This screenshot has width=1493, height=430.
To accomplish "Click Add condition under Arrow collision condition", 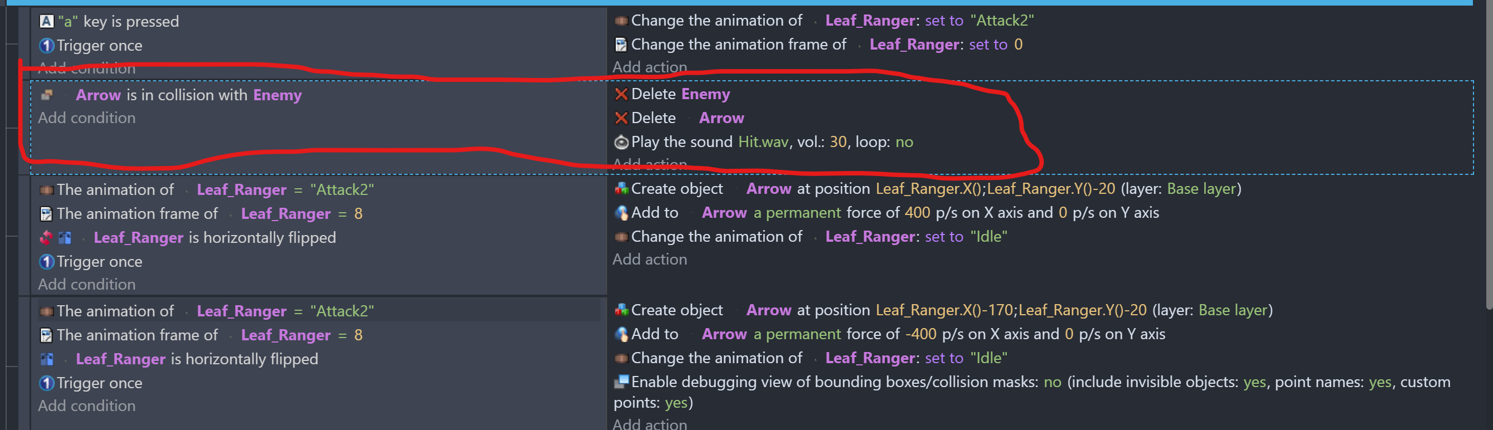I will 87,118.
